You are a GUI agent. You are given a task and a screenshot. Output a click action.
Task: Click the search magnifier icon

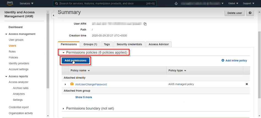pos(57,4)
